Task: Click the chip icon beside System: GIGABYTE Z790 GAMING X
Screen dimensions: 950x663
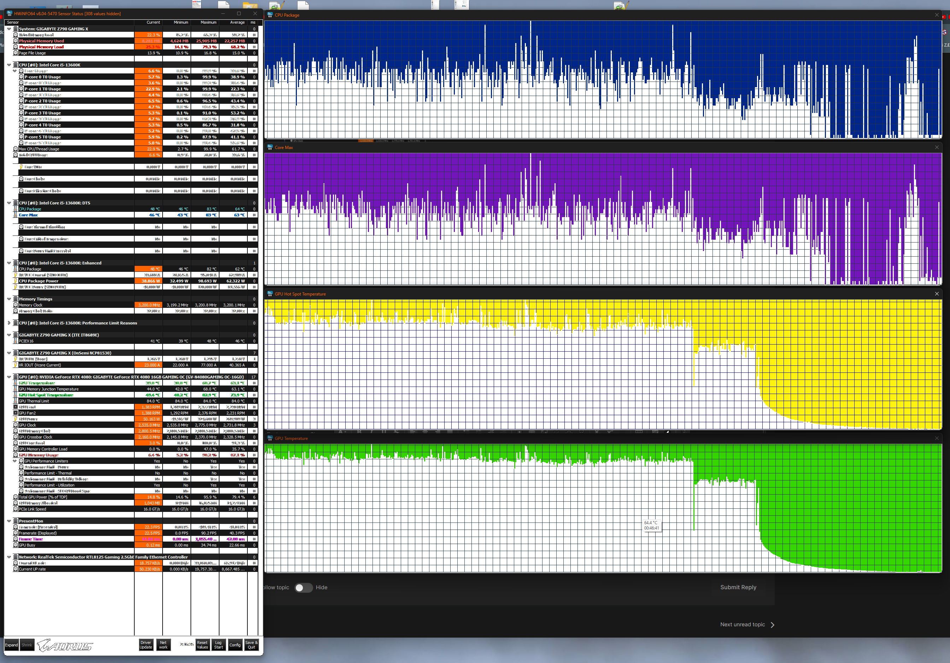Action: coord(16,29)
